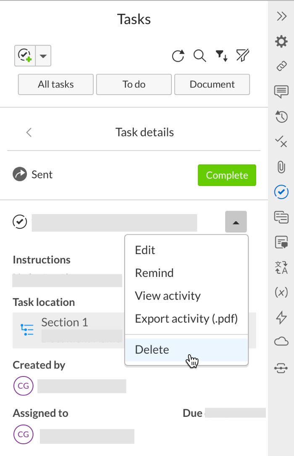Switch to the To do tab
The image size is (294, 456).
point(134,84)
